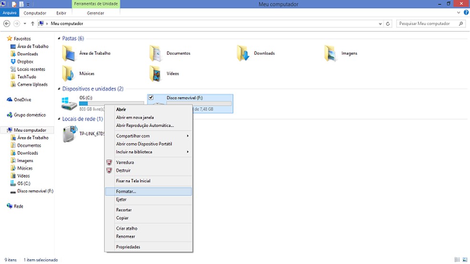Open the Downloads folder icon in Pastas
This screenshot has width=470, height=264.
tap(243, 53)
